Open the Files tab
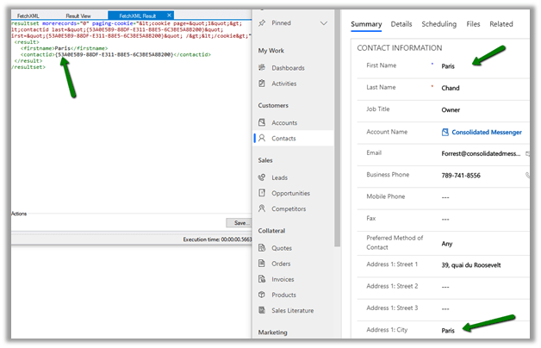The image size is (541, 348). pyautogui.click(x=474, y=24)
